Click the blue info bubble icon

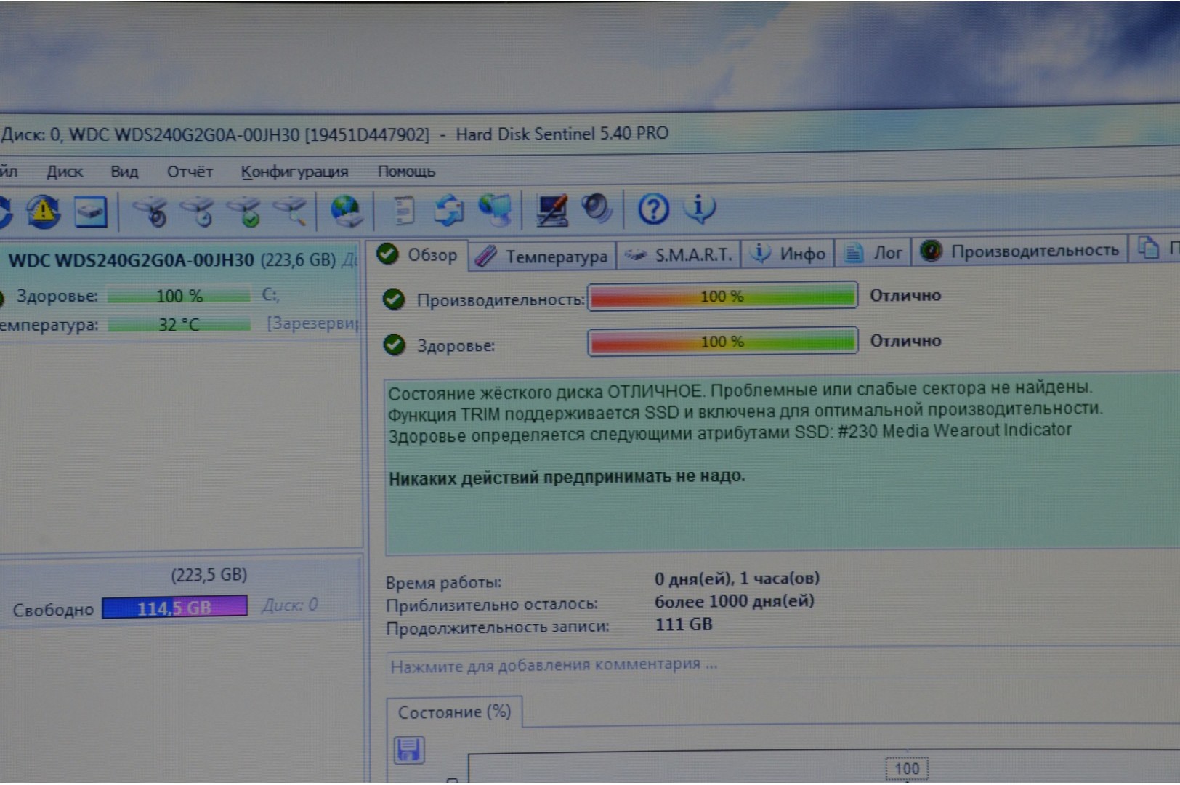point(699,209)
